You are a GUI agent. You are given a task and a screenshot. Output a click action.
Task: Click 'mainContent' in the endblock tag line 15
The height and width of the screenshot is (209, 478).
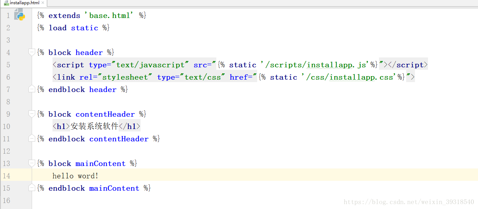coord(114,188)
